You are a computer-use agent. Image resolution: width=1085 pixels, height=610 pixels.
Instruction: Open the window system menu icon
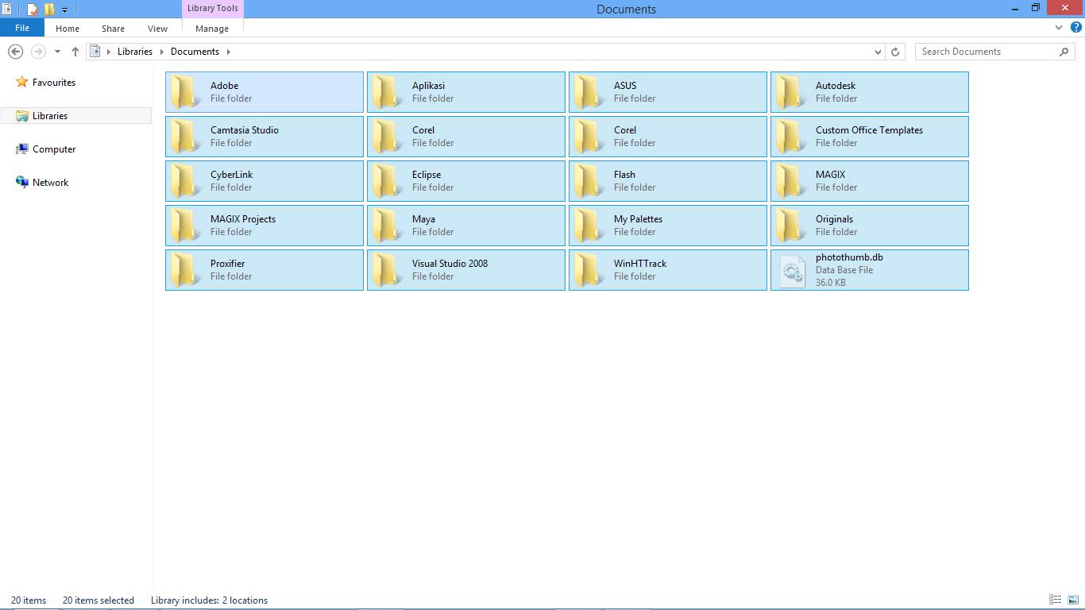(7, 9)
